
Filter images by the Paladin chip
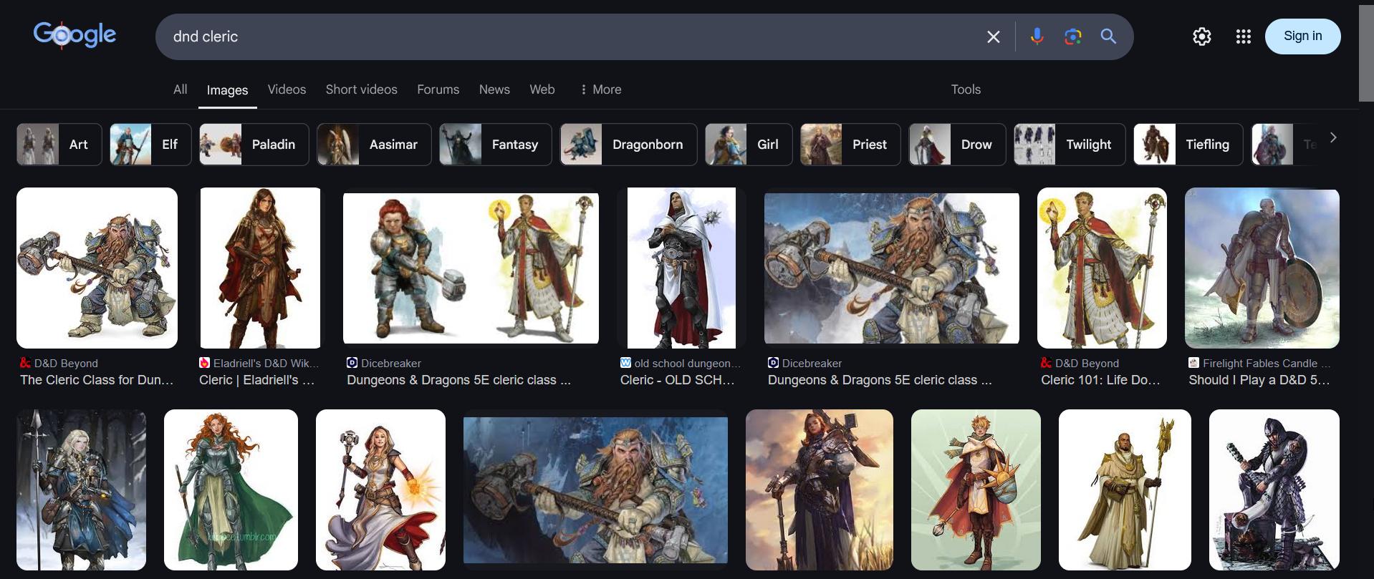(x=254, y=145)
